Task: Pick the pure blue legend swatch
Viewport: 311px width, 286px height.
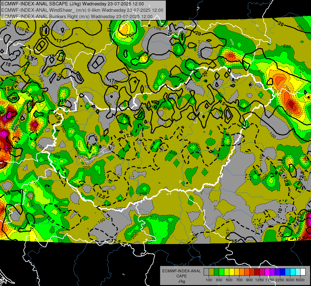Action: point(282,272)
